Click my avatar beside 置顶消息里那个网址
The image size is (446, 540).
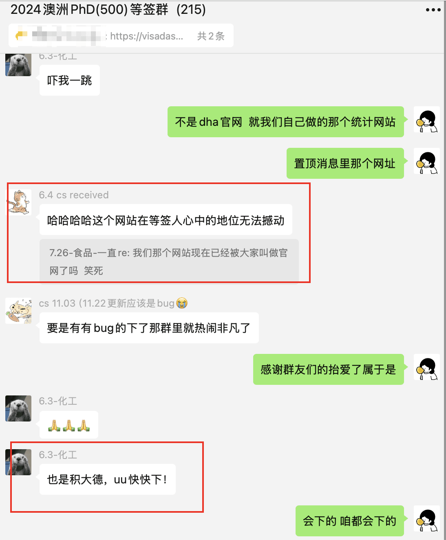[427, 161]
